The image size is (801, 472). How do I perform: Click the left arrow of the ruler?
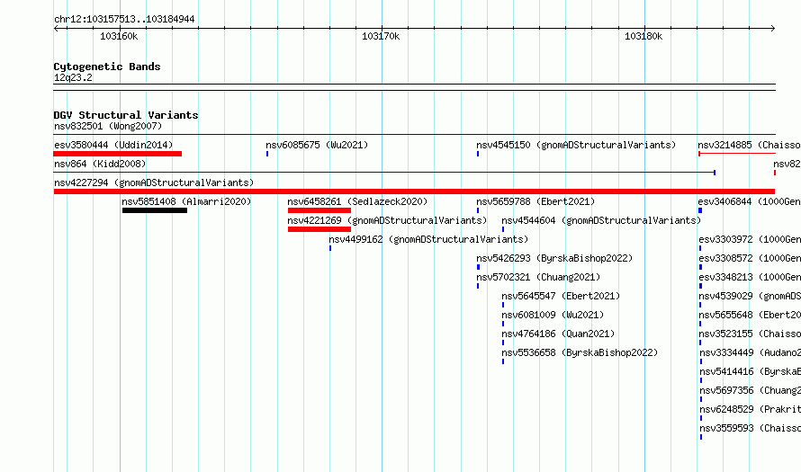(x=56, y=28)
